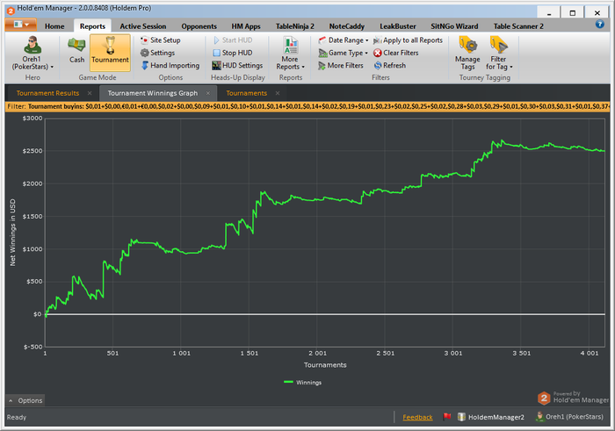
Task: Go to the Home ribbon tab
Action: click(x=54, y=26)
